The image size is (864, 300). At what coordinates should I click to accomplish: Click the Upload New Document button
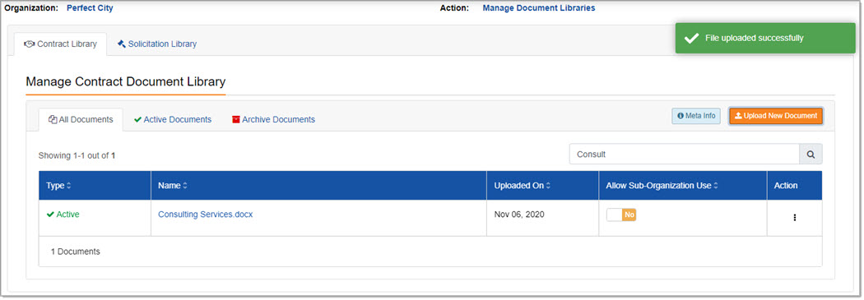(x=776, y=116)
